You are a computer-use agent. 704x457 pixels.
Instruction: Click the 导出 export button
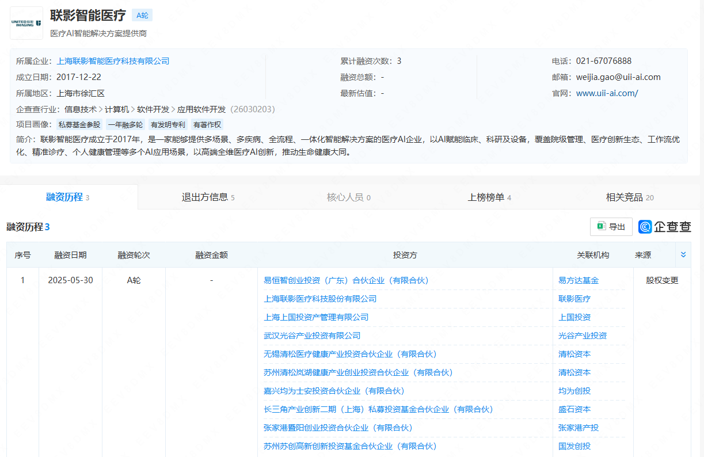[x=611, y=227]
